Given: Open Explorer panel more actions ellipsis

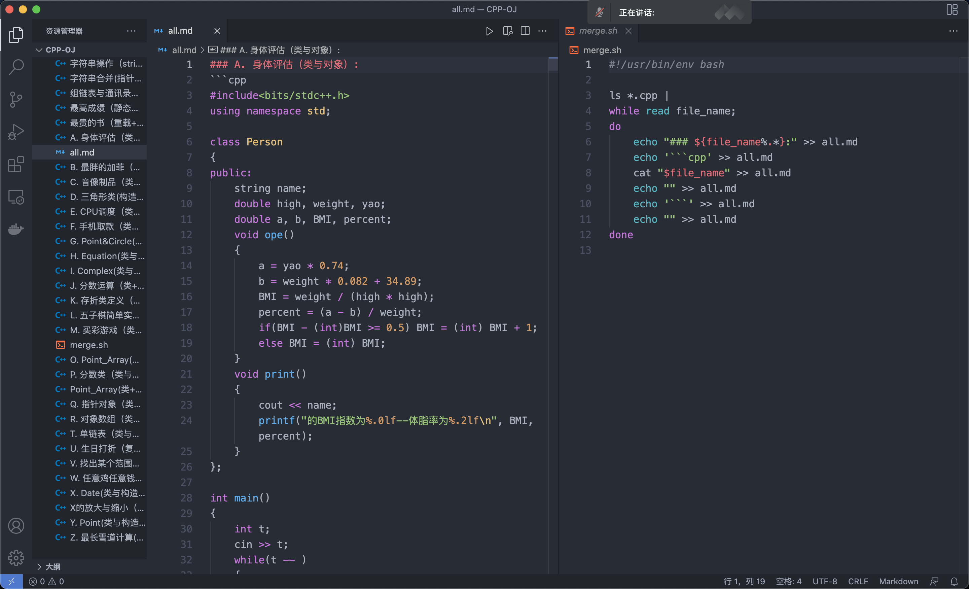Looking at the screenshot, I should [x=131, y=31].
